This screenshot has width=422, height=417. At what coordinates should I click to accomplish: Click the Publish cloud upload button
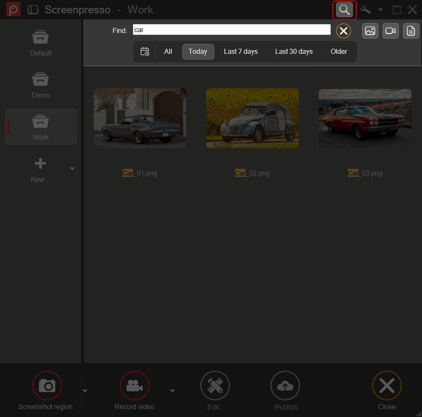click(285, 385)
